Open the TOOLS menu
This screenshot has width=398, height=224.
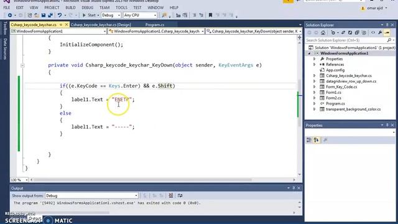[x=122, y=7]
